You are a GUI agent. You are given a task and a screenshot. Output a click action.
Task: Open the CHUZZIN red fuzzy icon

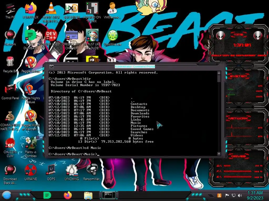click(10, 147)
